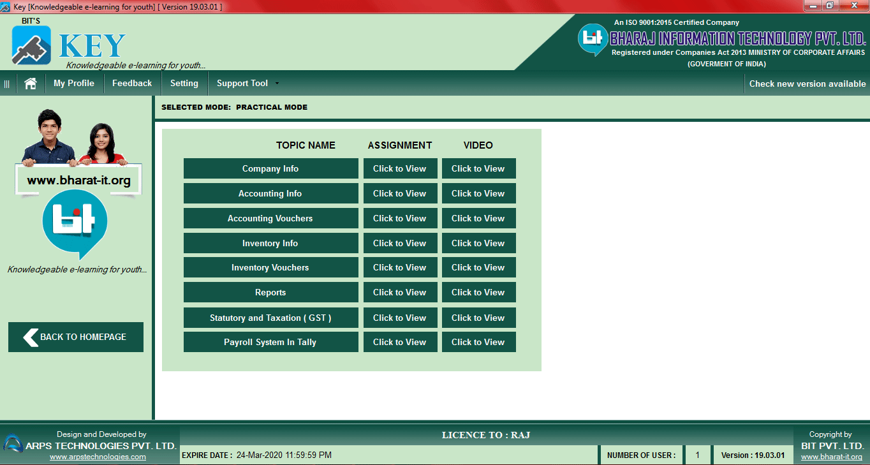The width and height of the screenshot is (870, 465).
Task: Play the Accounting Info video
Action: pos(479,193)
